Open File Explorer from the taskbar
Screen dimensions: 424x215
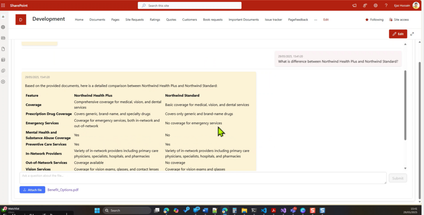pyautogui.click(x=244, y=210)
